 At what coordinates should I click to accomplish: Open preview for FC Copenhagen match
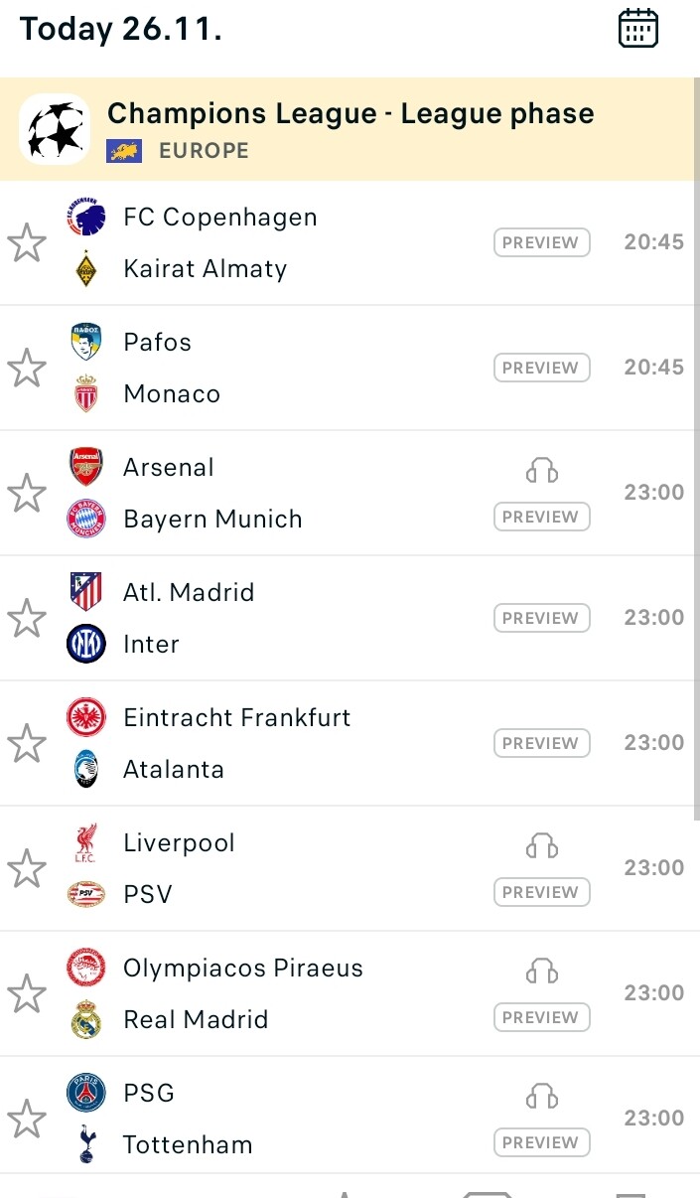click(541, 242)
